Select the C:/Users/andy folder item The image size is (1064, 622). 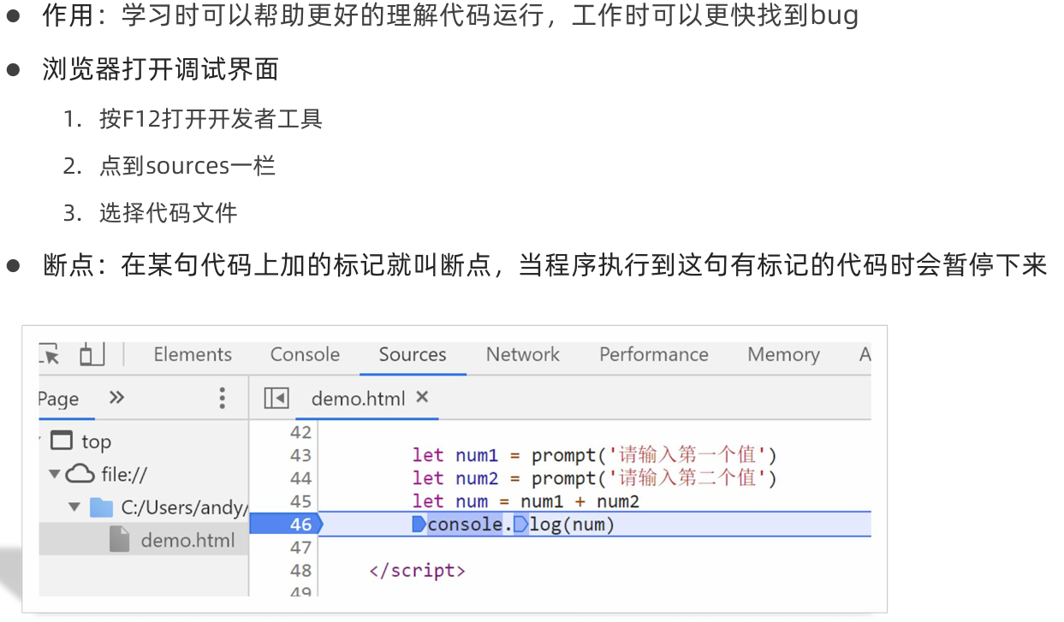[184, 507]
